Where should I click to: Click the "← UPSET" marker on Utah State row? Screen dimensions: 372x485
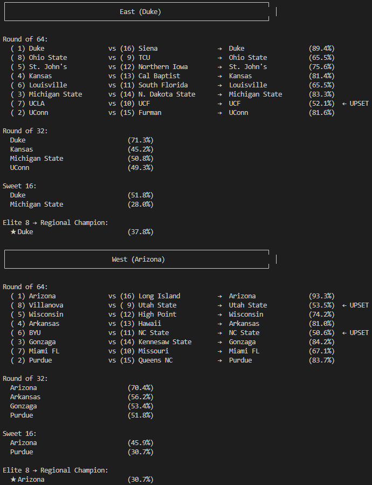(355, 305)
